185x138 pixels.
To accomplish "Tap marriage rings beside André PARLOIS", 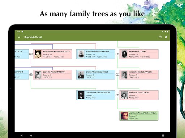I will click(117, 54).
